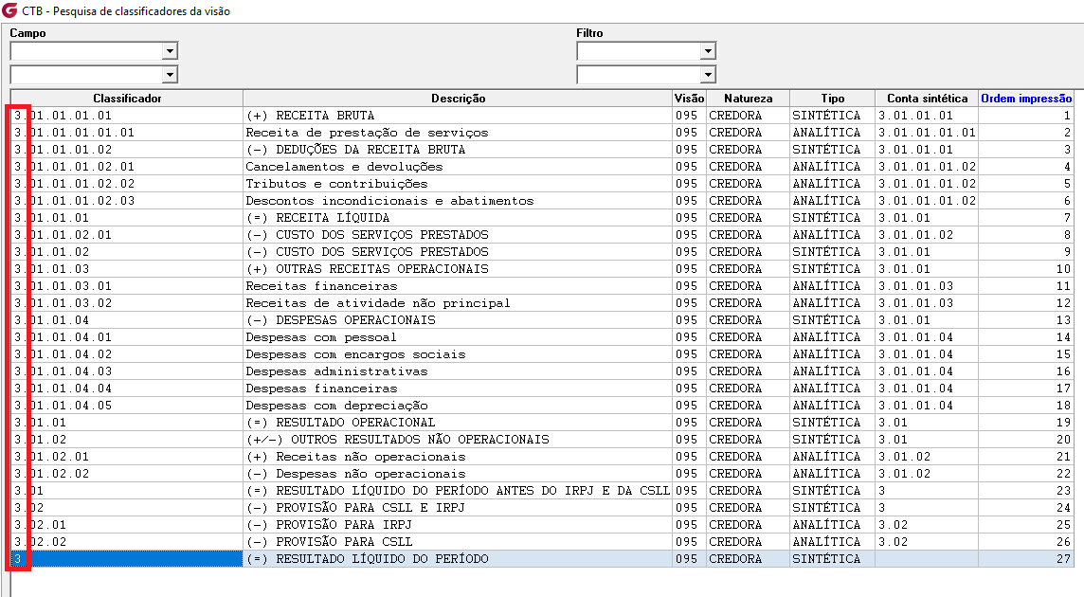Click CREDORA cell in order 1 row

(x=748, y=116)
